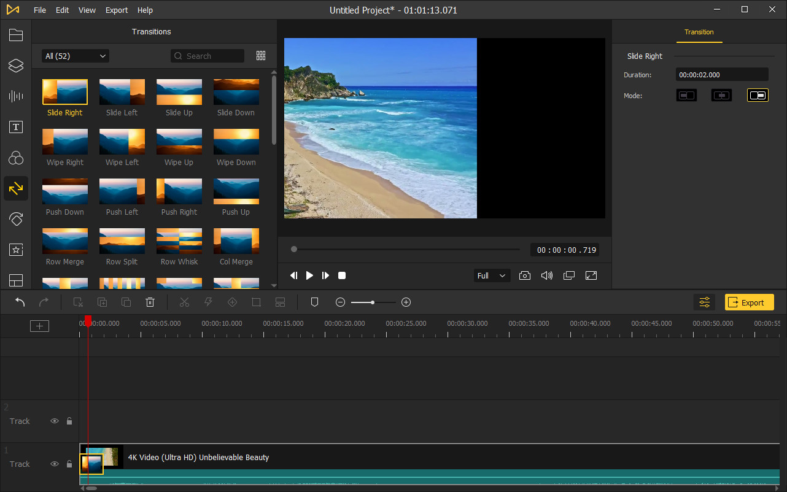Open the Export menu
Screen dimensions: 787x492
click(117, 10)
